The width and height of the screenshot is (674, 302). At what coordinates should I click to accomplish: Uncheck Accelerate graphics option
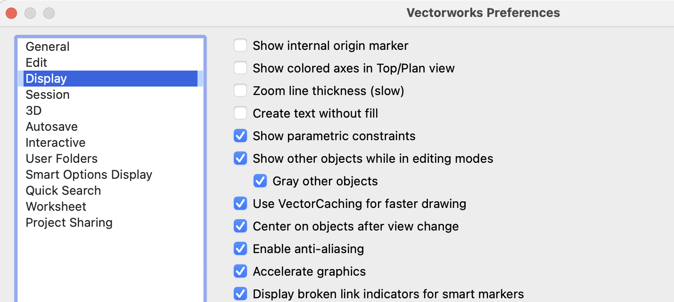tap(240, 271)
